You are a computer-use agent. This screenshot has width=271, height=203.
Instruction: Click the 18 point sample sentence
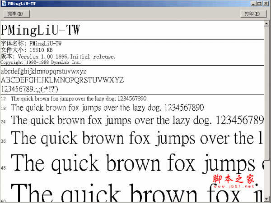(x=107, y=108)
